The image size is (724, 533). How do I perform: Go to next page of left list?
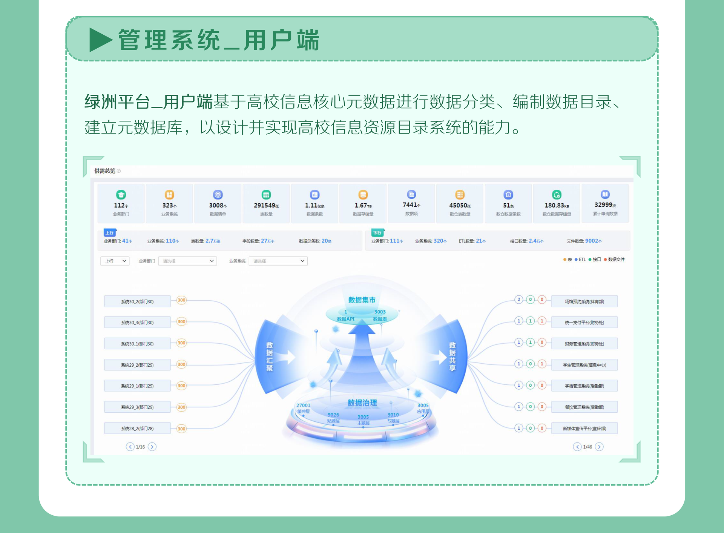152,447
